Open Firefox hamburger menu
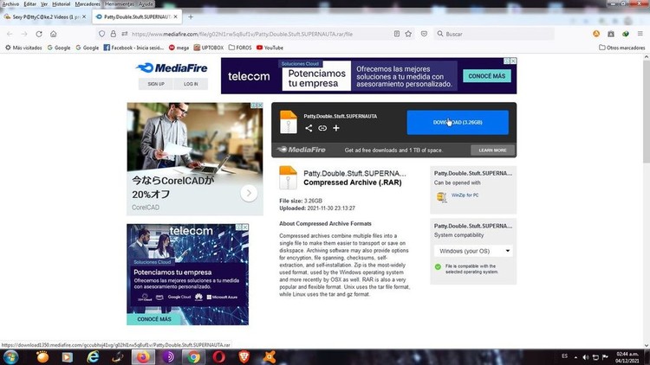The width and height of the screenshot is (650, 365). pyautogui.click(x=640, y=34)
